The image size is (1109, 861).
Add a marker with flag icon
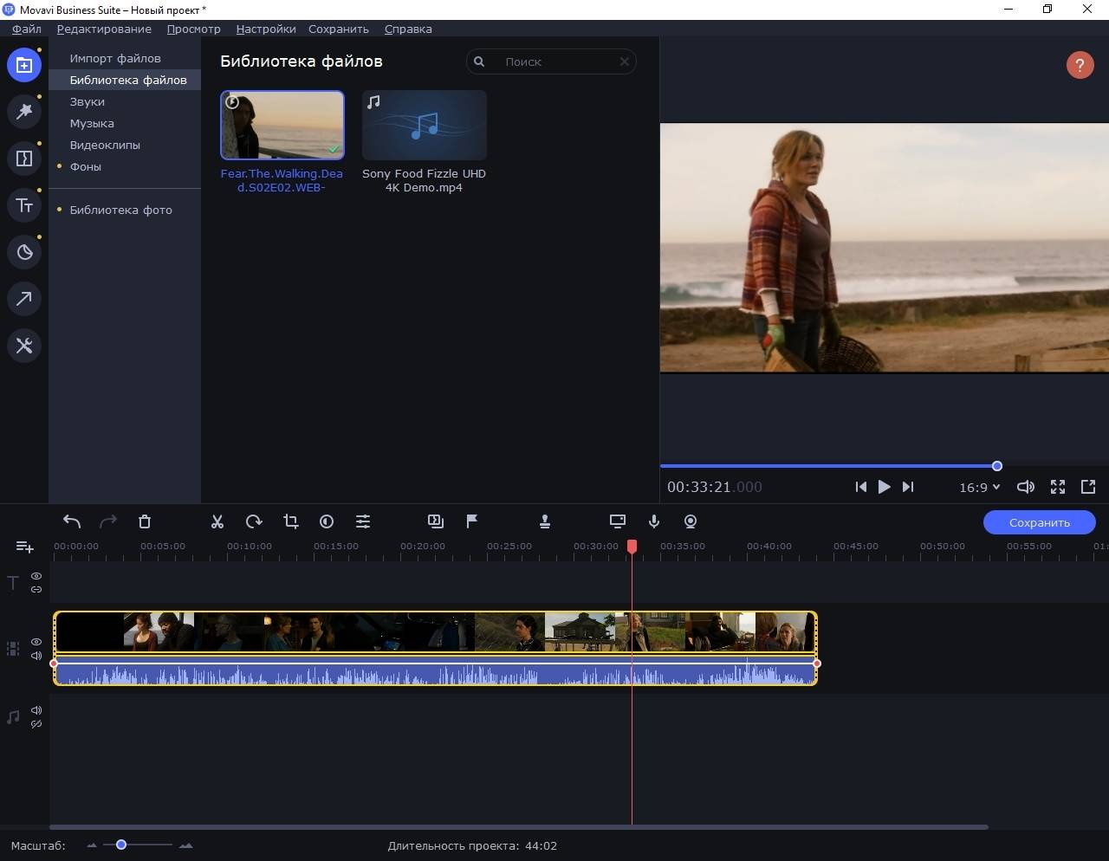[x=472, y=521]
